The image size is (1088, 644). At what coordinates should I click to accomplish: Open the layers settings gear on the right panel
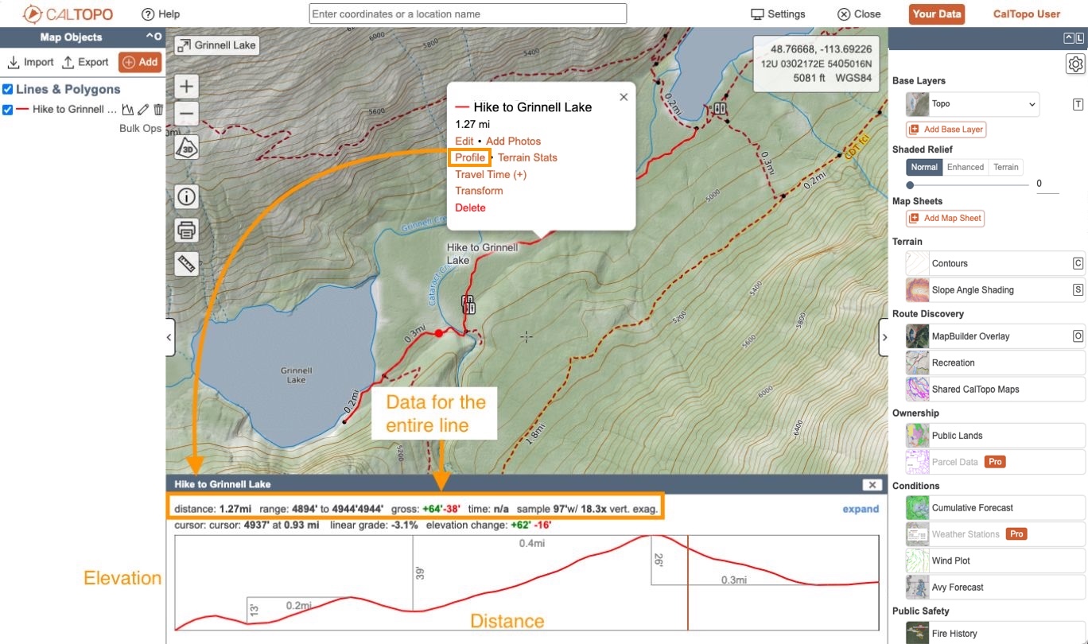1075,64
